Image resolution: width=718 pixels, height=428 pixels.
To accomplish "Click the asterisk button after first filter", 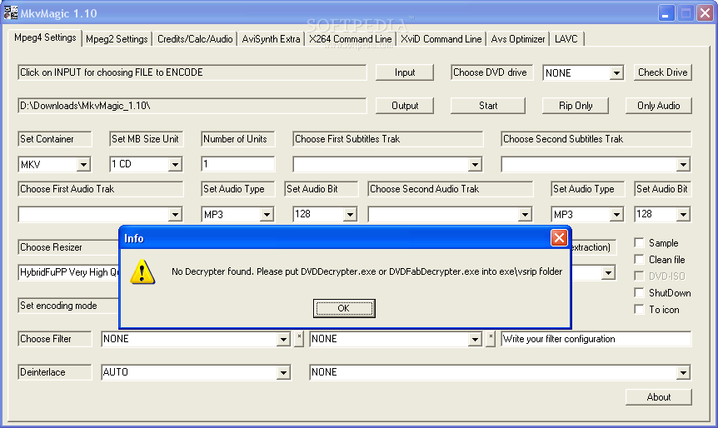I will pyautogui.click(x=299, y=339).
